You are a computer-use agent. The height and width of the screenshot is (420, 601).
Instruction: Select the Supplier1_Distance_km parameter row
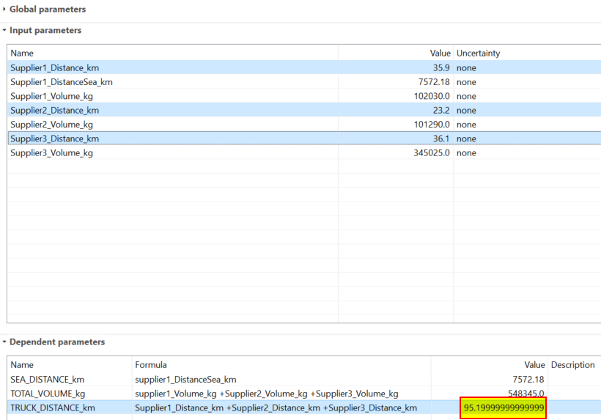click(x=55, y=67)
